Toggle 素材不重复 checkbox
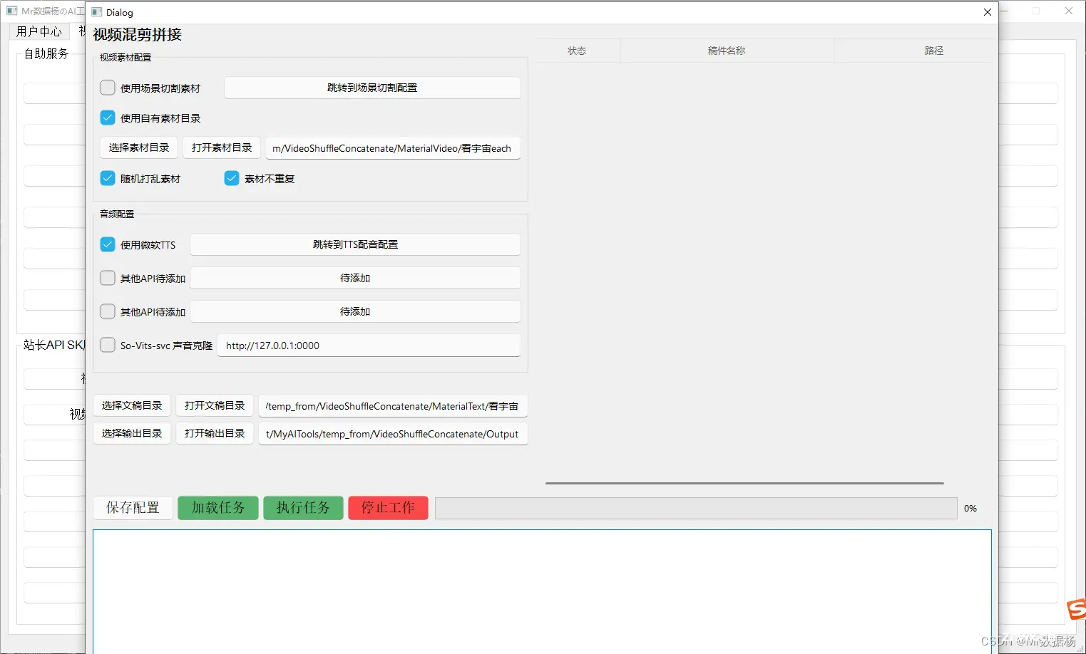Image resolution: width=1086 pixels, height=654 pixels. pos(232,178)
